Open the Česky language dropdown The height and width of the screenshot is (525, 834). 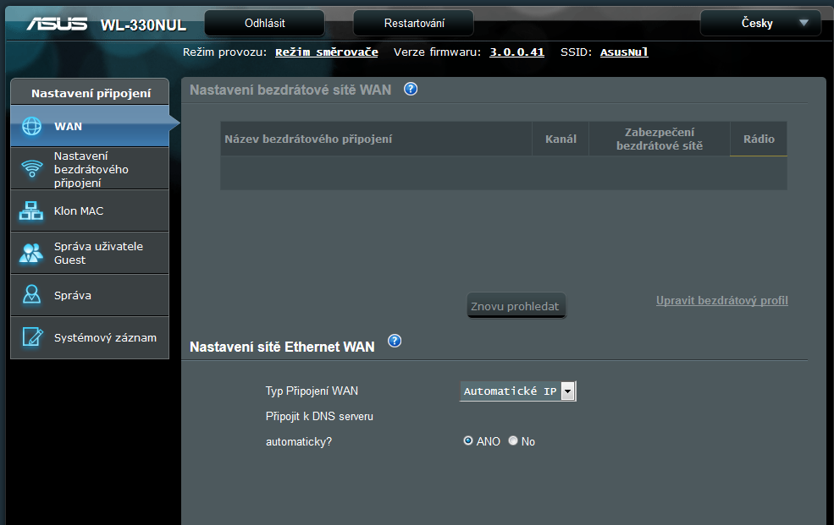tap(759, 24)
